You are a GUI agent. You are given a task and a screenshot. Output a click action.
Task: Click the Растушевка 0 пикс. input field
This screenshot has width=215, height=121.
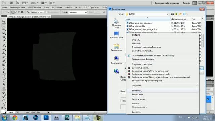point(41,12)
